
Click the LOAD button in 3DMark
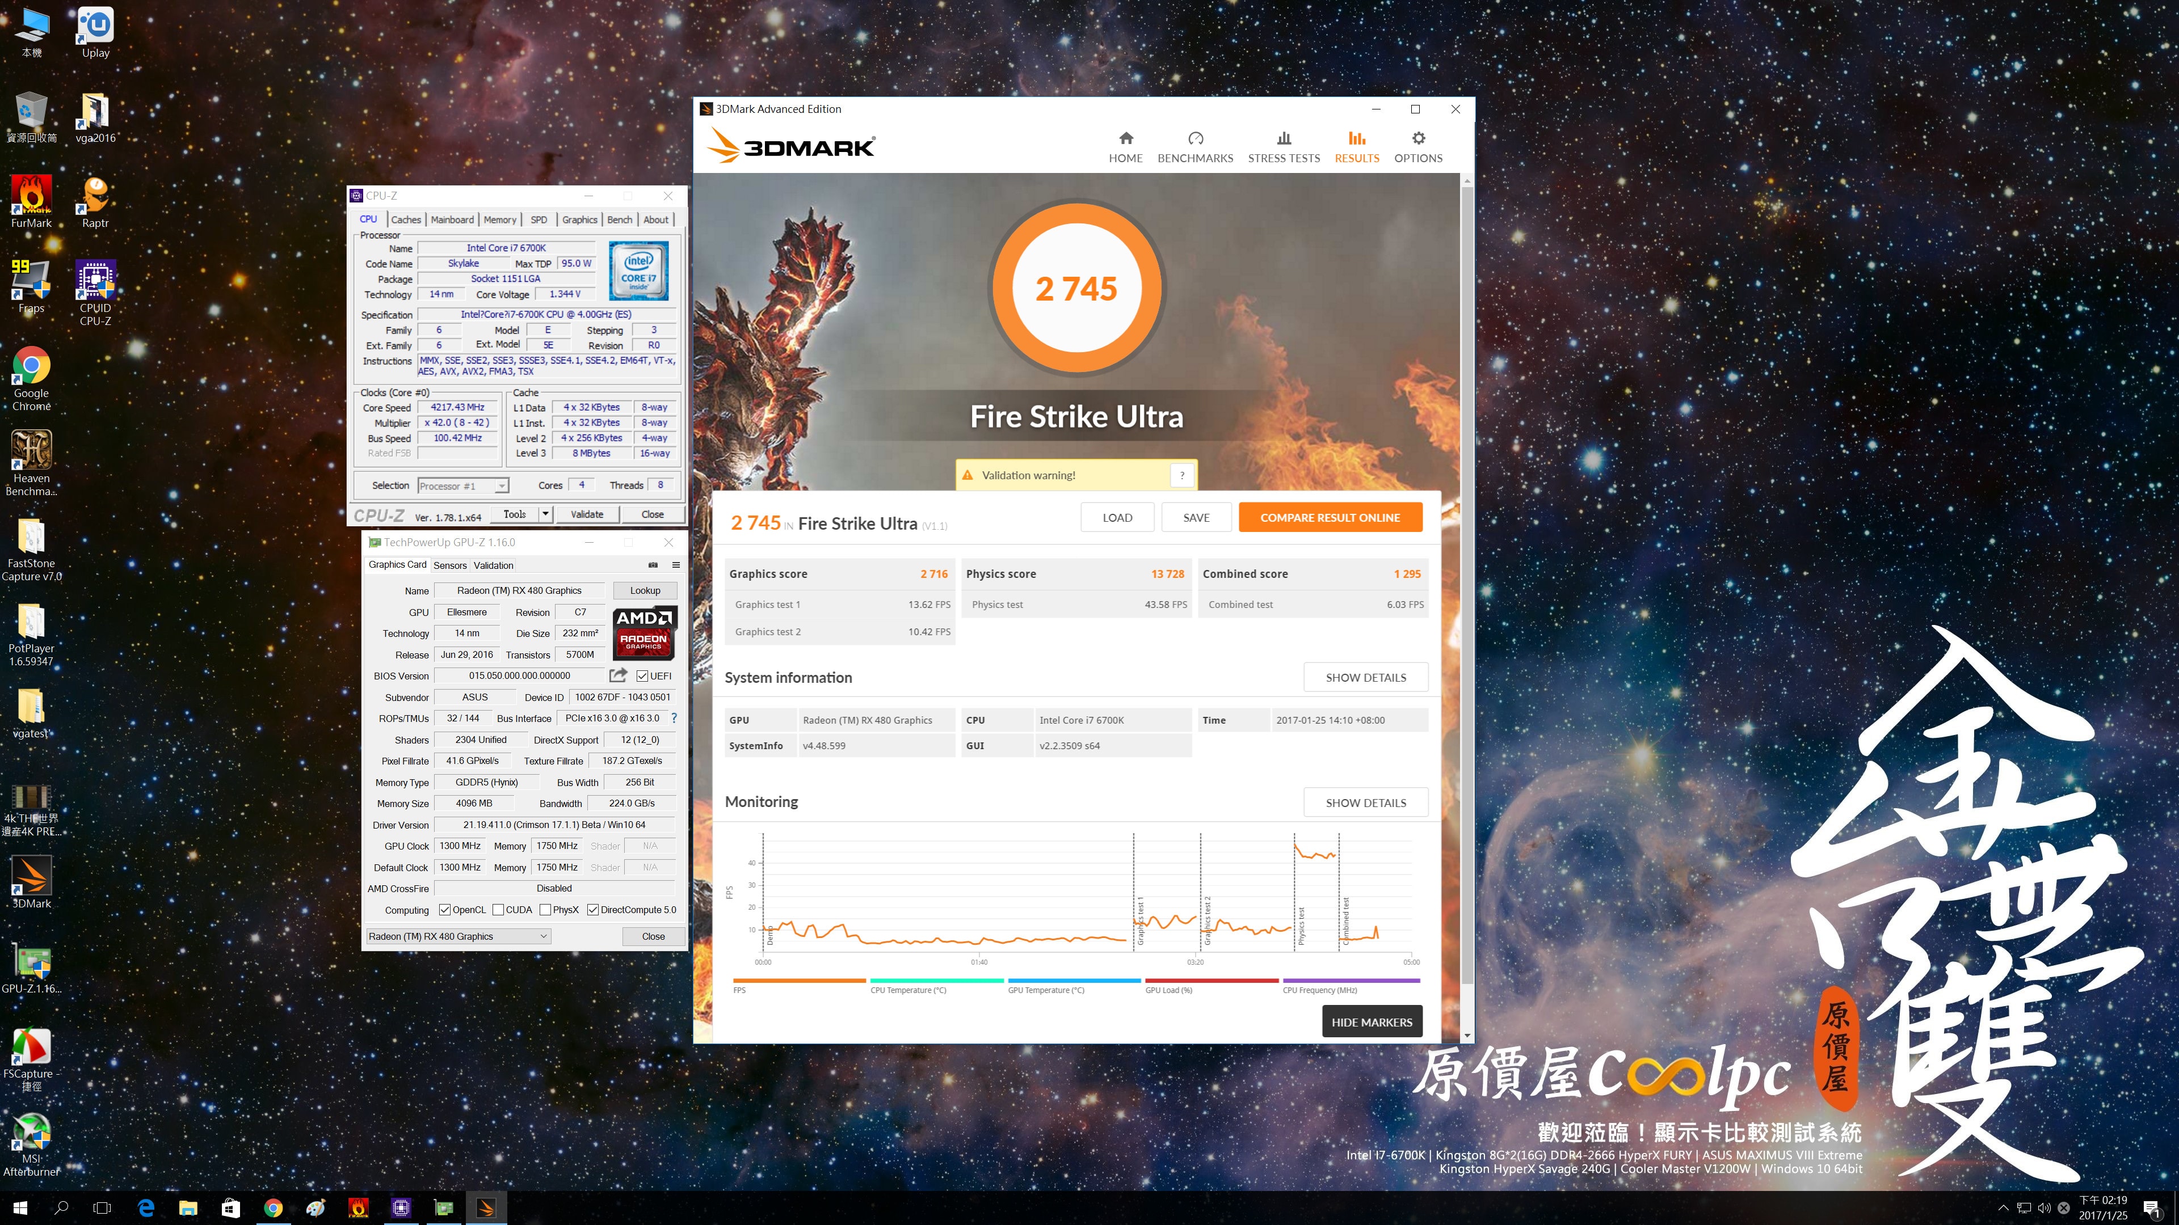pyautogui.click(x=1117, y=517)
